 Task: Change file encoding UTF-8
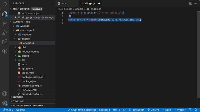(x=117, y=110)
